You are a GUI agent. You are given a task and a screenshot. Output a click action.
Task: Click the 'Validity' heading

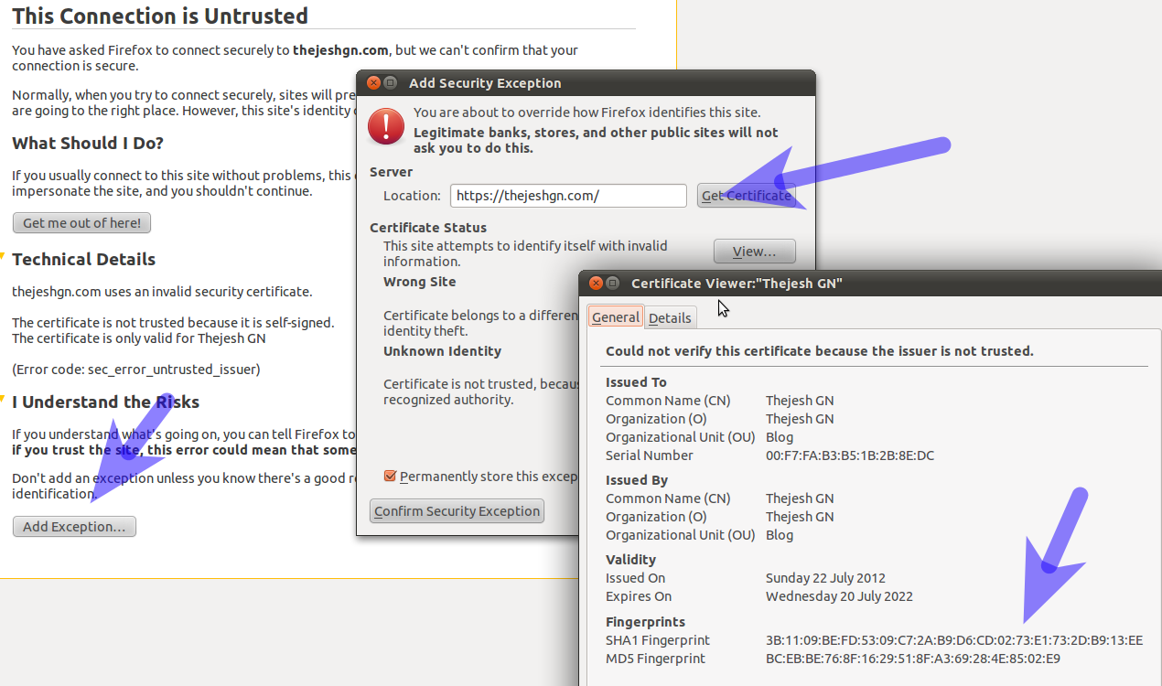coord(631,560)
